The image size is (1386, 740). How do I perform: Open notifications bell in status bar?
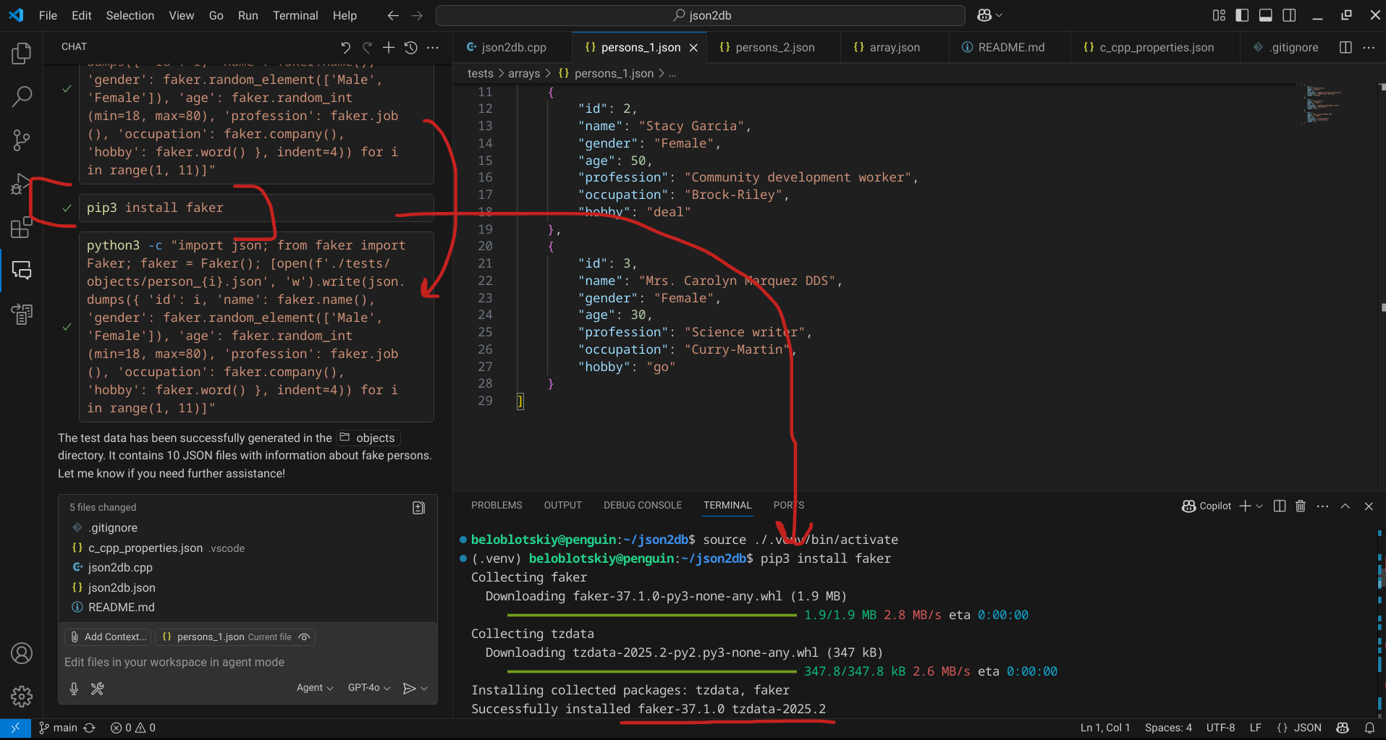pyautogui.click(x=1369, y=728)
